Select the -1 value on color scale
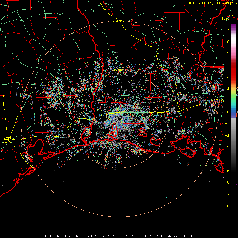Image resolution: width=238 pixels, height=238 pixels. coord(227,124)
